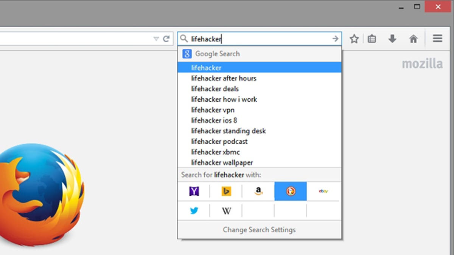Click the "mozilla" wordmark

(x=422, y=63)
